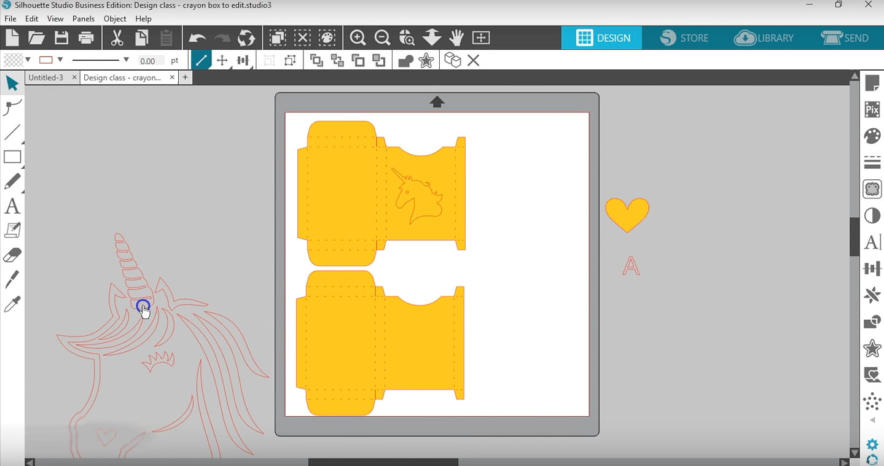Select the Knife tool
This screenshot has height=466, width=884.
(12, 279)
